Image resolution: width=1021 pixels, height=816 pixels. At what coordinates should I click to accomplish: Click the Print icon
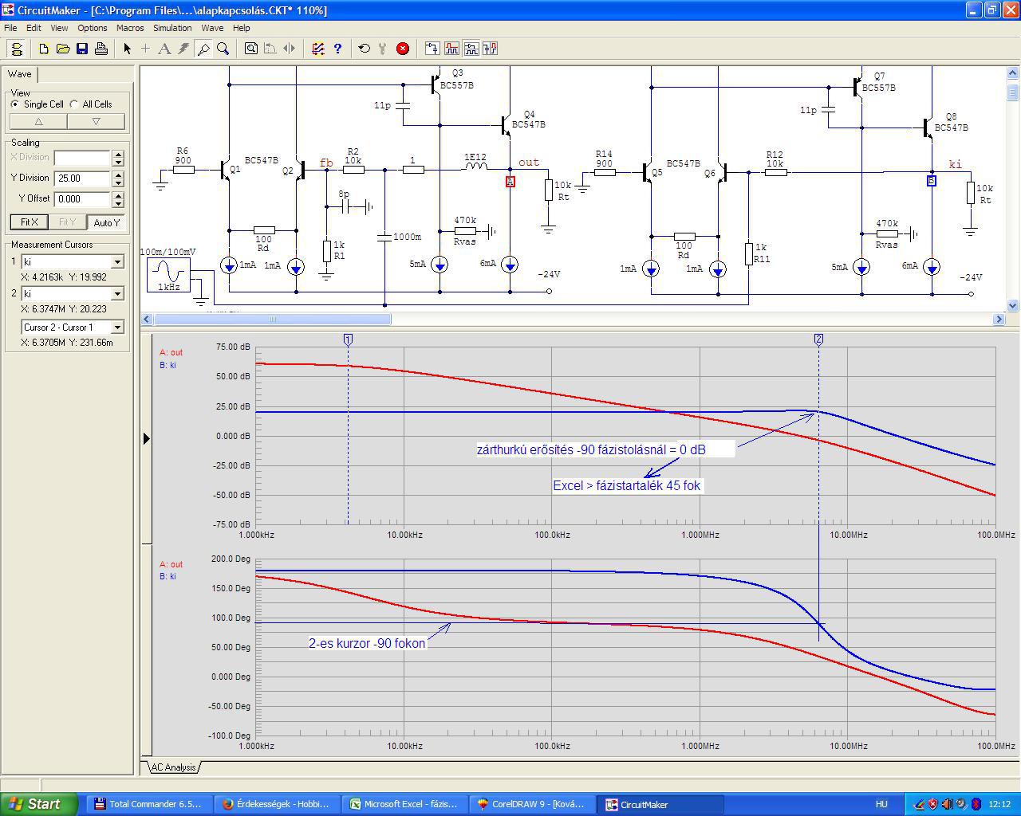101,49
